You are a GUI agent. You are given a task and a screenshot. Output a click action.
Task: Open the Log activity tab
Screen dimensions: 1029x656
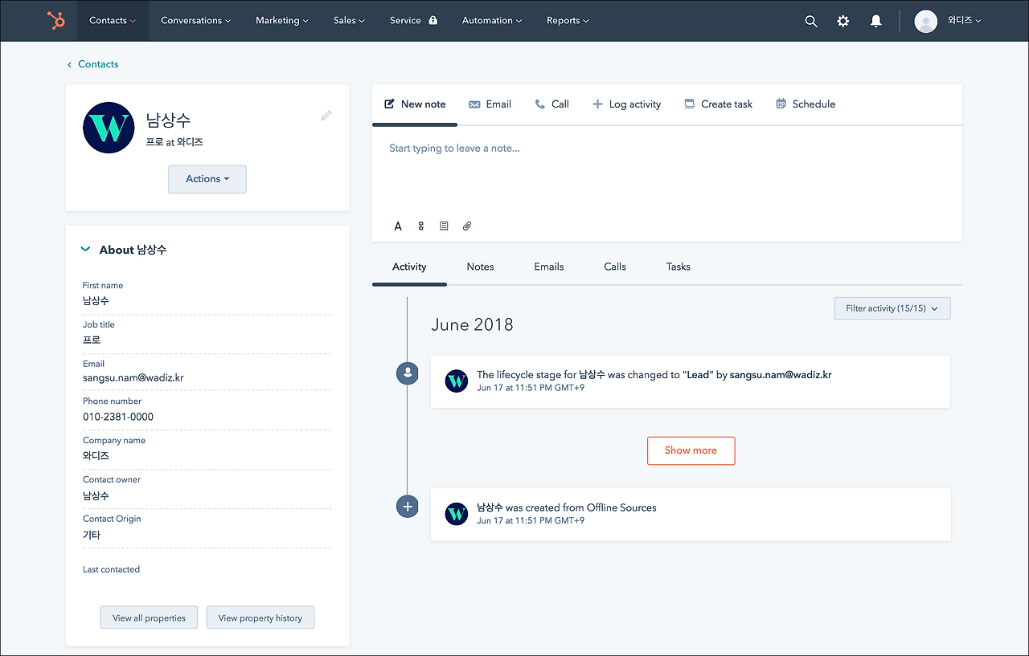(626, 104)
